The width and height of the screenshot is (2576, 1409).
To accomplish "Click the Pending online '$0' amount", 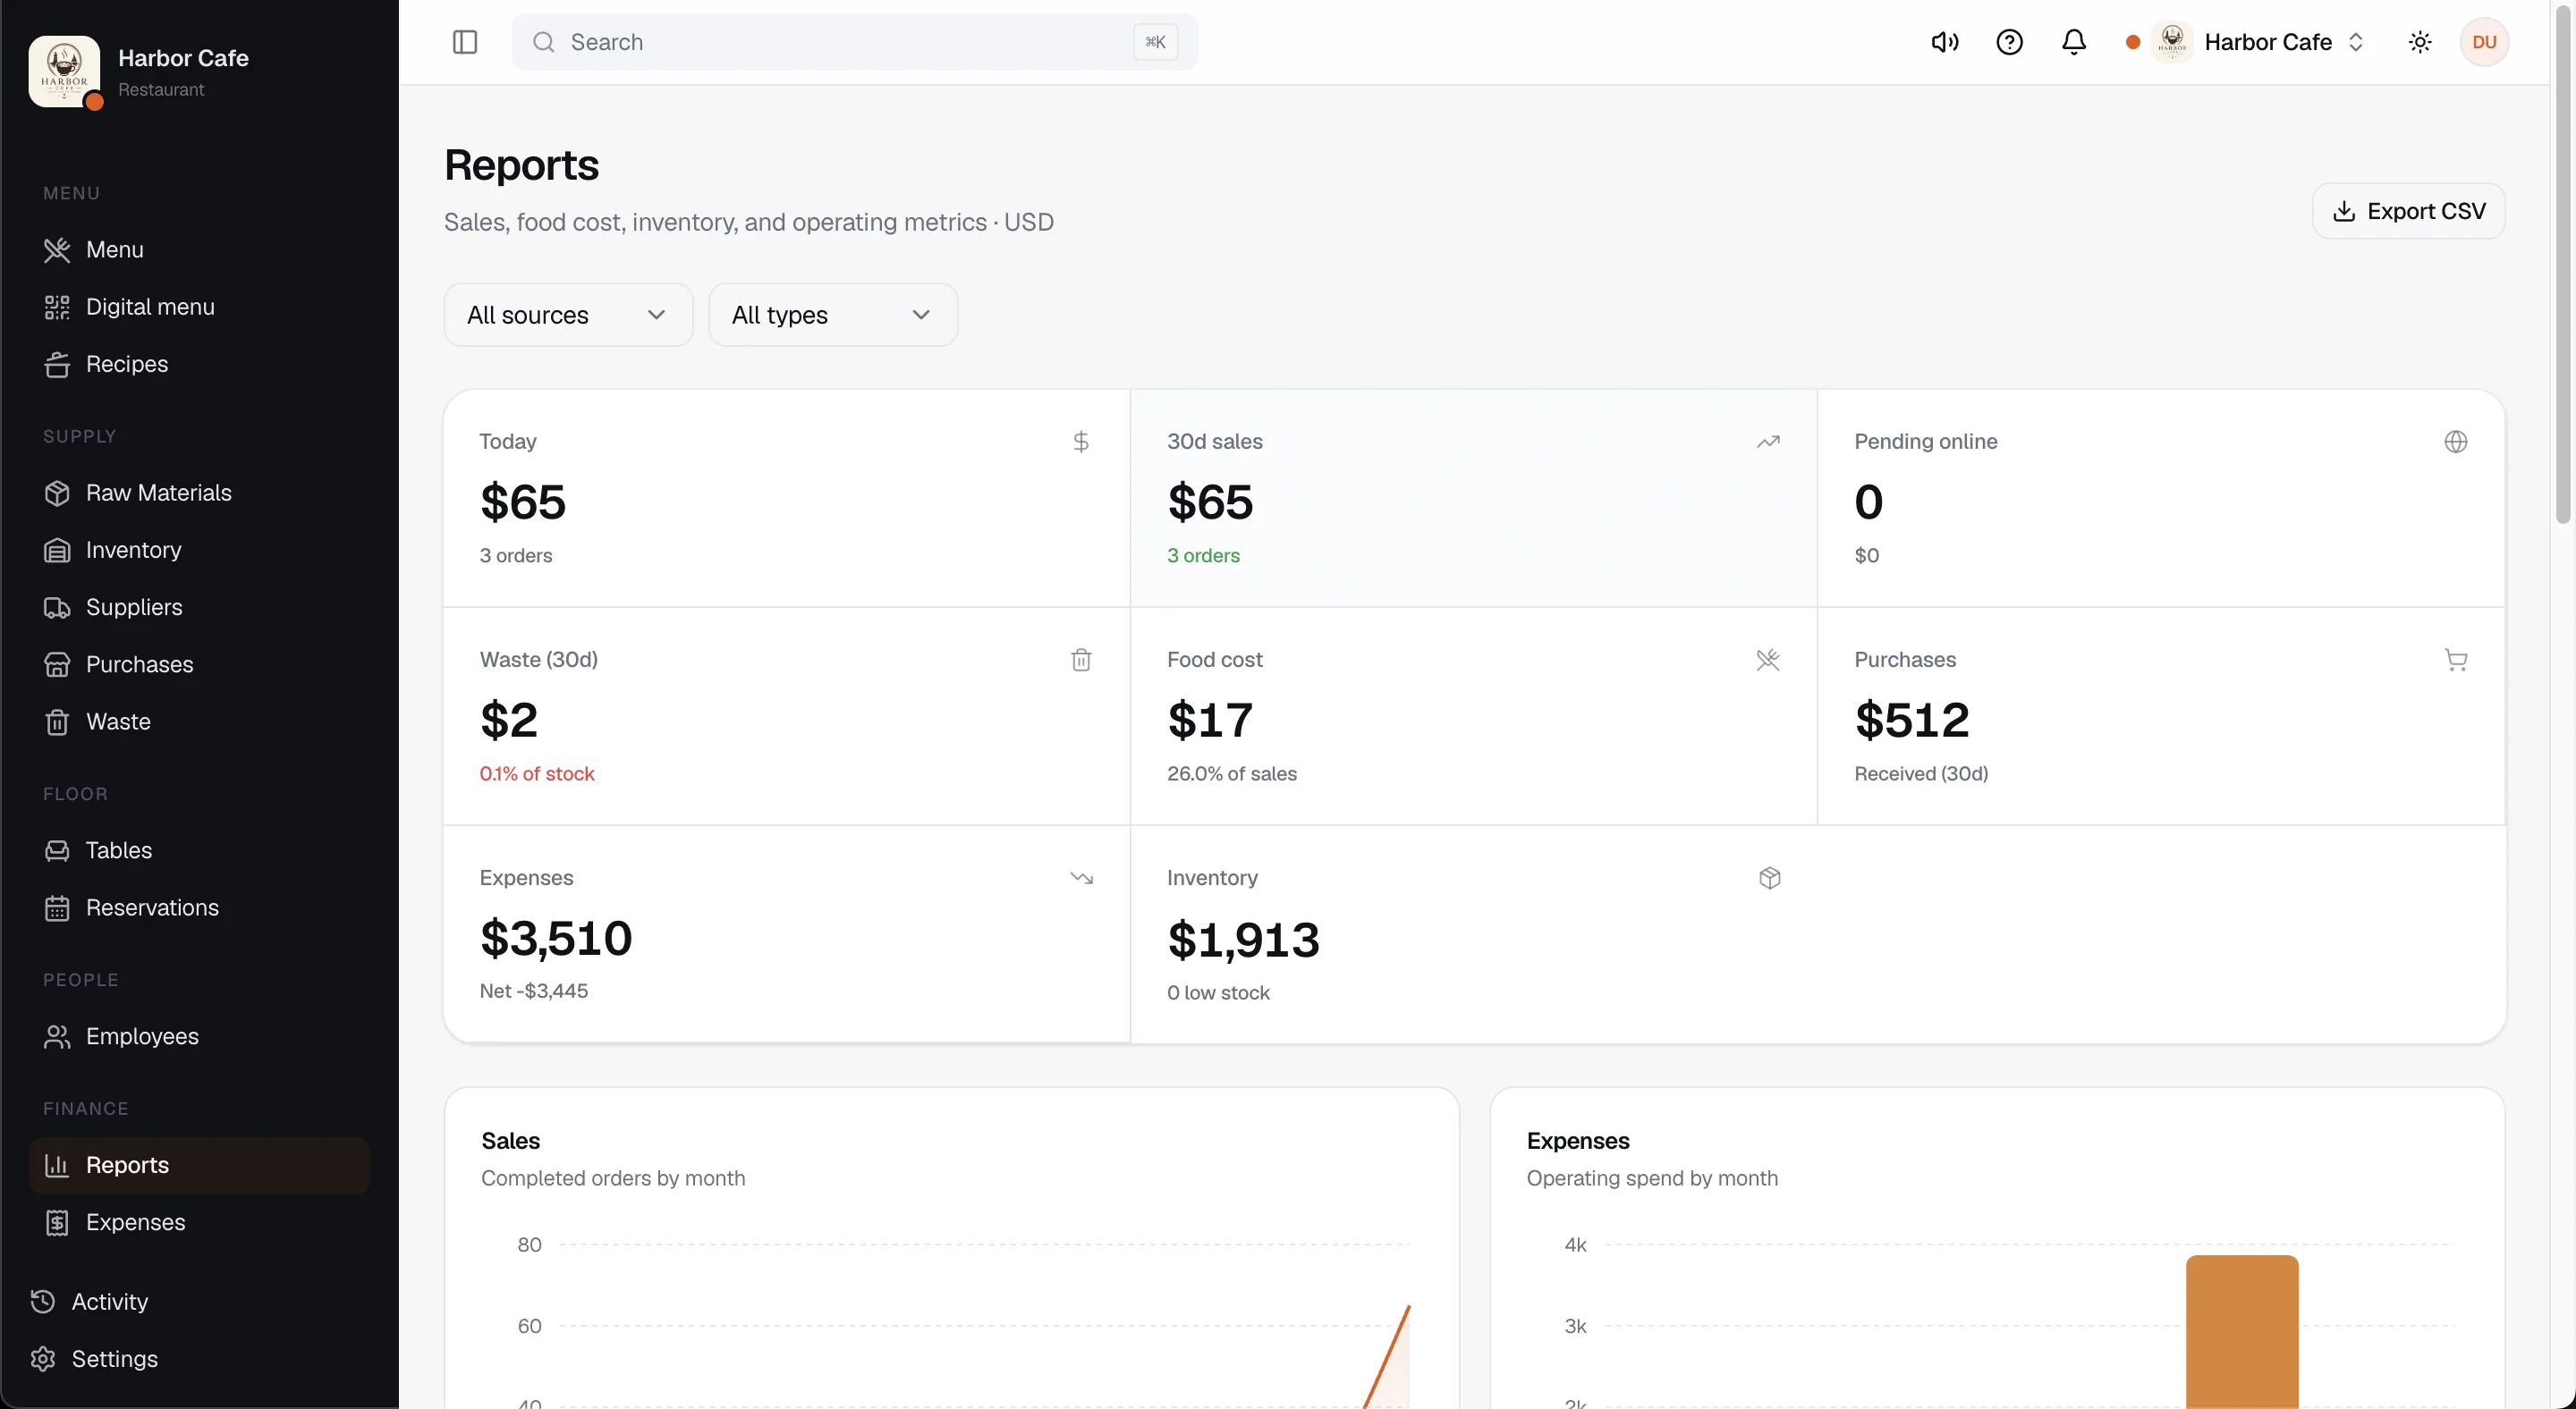I will click(x=1866, y=555).
